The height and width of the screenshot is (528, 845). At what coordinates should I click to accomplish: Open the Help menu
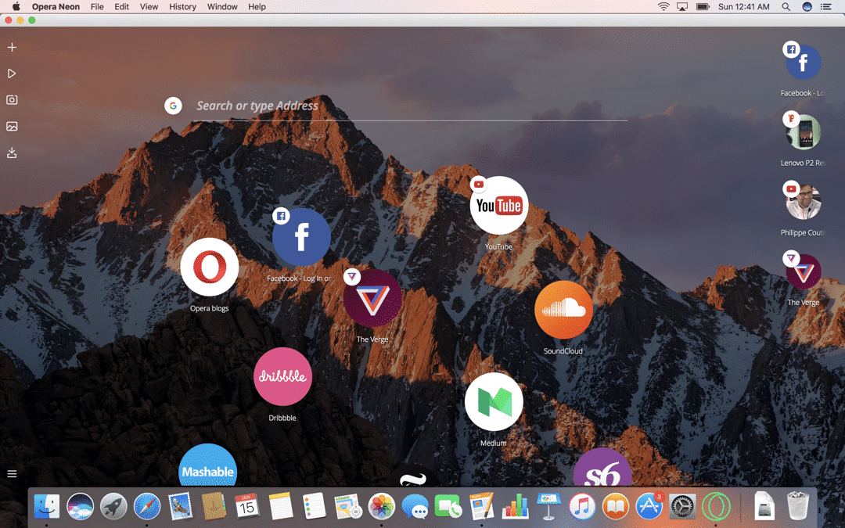coord(257,7)
